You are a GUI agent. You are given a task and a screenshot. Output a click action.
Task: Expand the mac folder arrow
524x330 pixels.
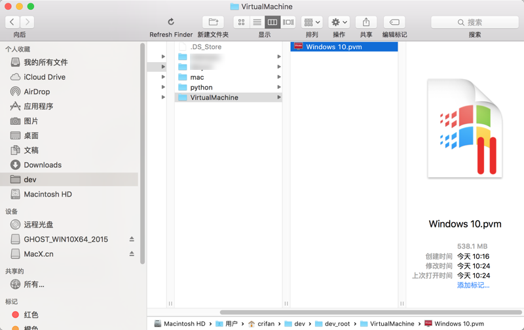coord(279,77)
